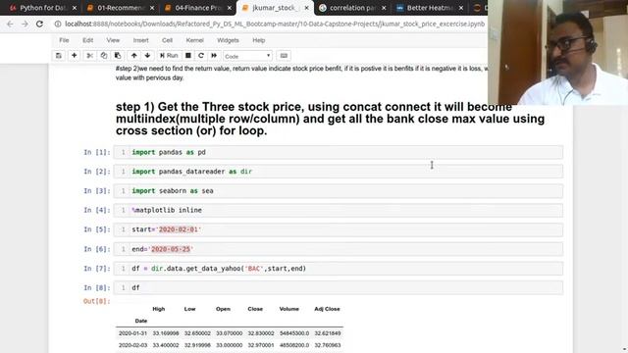The width and height of the screenshot is (628, 353).
Task: Click the %matplotlib inline cell
Action: pos(338,210)
